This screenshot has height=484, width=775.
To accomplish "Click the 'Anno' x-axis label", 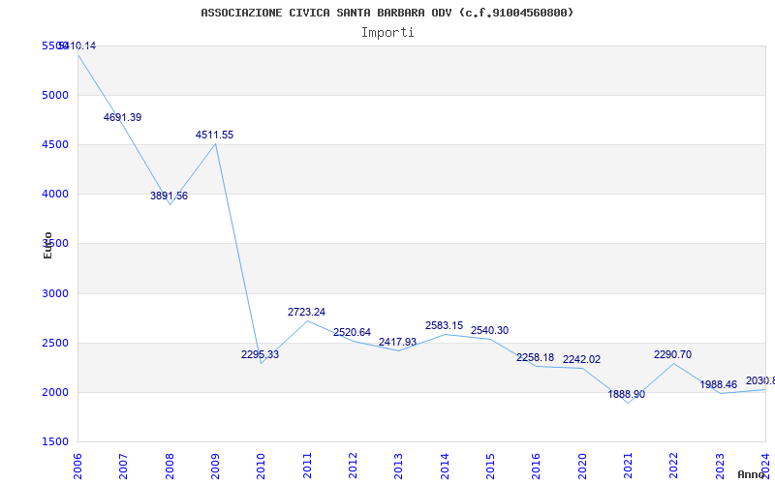I will [752, 474].
